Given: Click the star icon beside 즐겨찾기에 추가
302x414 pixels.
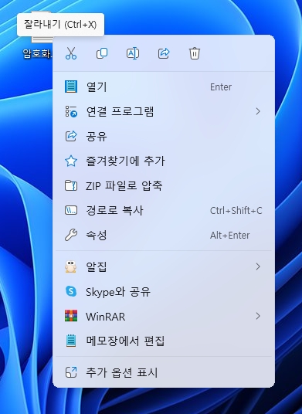Looking at the screenshot, I should [x=71, y=161].
